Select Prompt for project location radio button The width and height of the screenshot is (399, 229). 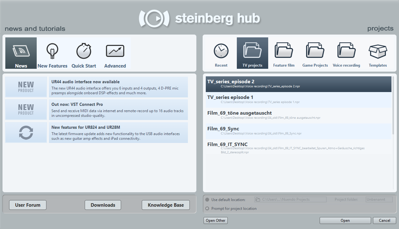pyautogui.click(x=207, y=208)
